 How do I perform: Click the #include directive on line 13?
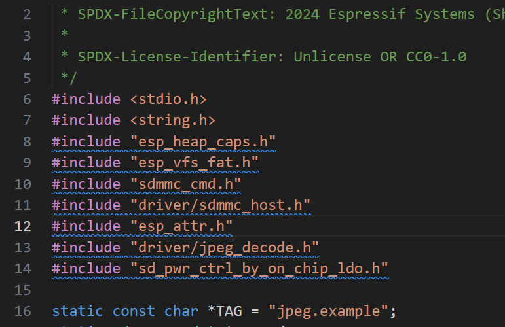86,248
